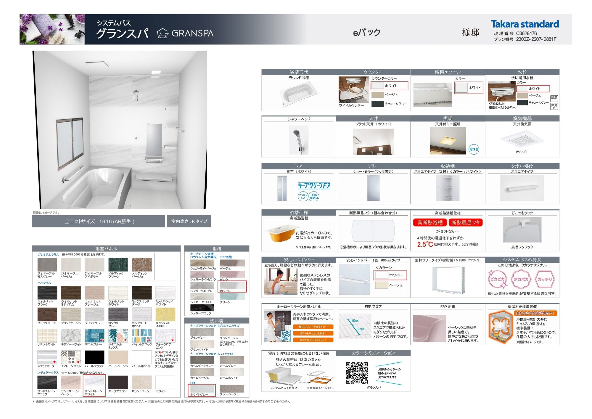
Task: Select the サンドストーンホワイト panel swatch
Action: click(94, 383)
